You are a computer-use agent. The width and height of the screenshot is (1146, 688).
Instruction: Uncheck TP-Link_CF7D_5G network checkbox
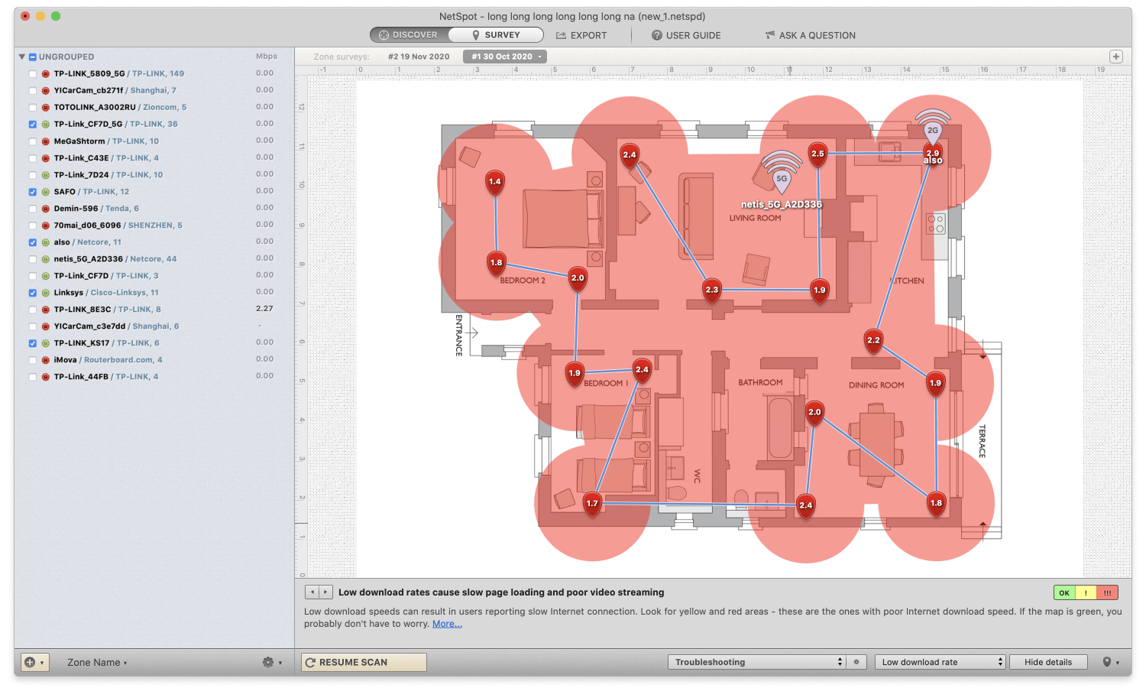pyautogui.click(x=32, y=125)
